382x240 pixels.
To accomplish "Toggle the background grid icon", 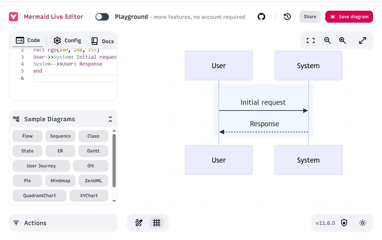I will [157, 223].
